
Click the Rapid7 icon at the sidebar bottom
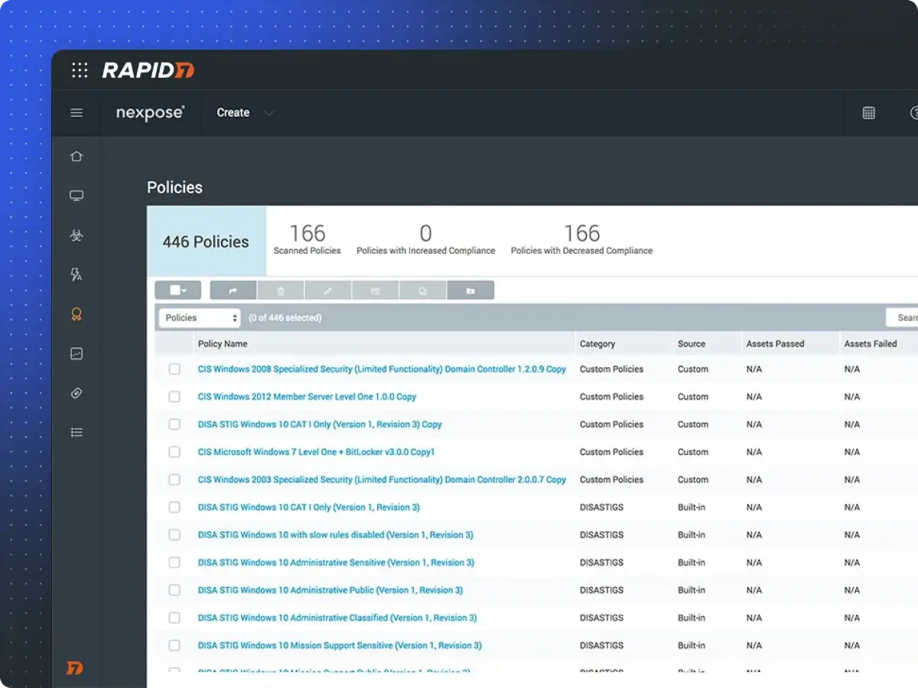74,668
